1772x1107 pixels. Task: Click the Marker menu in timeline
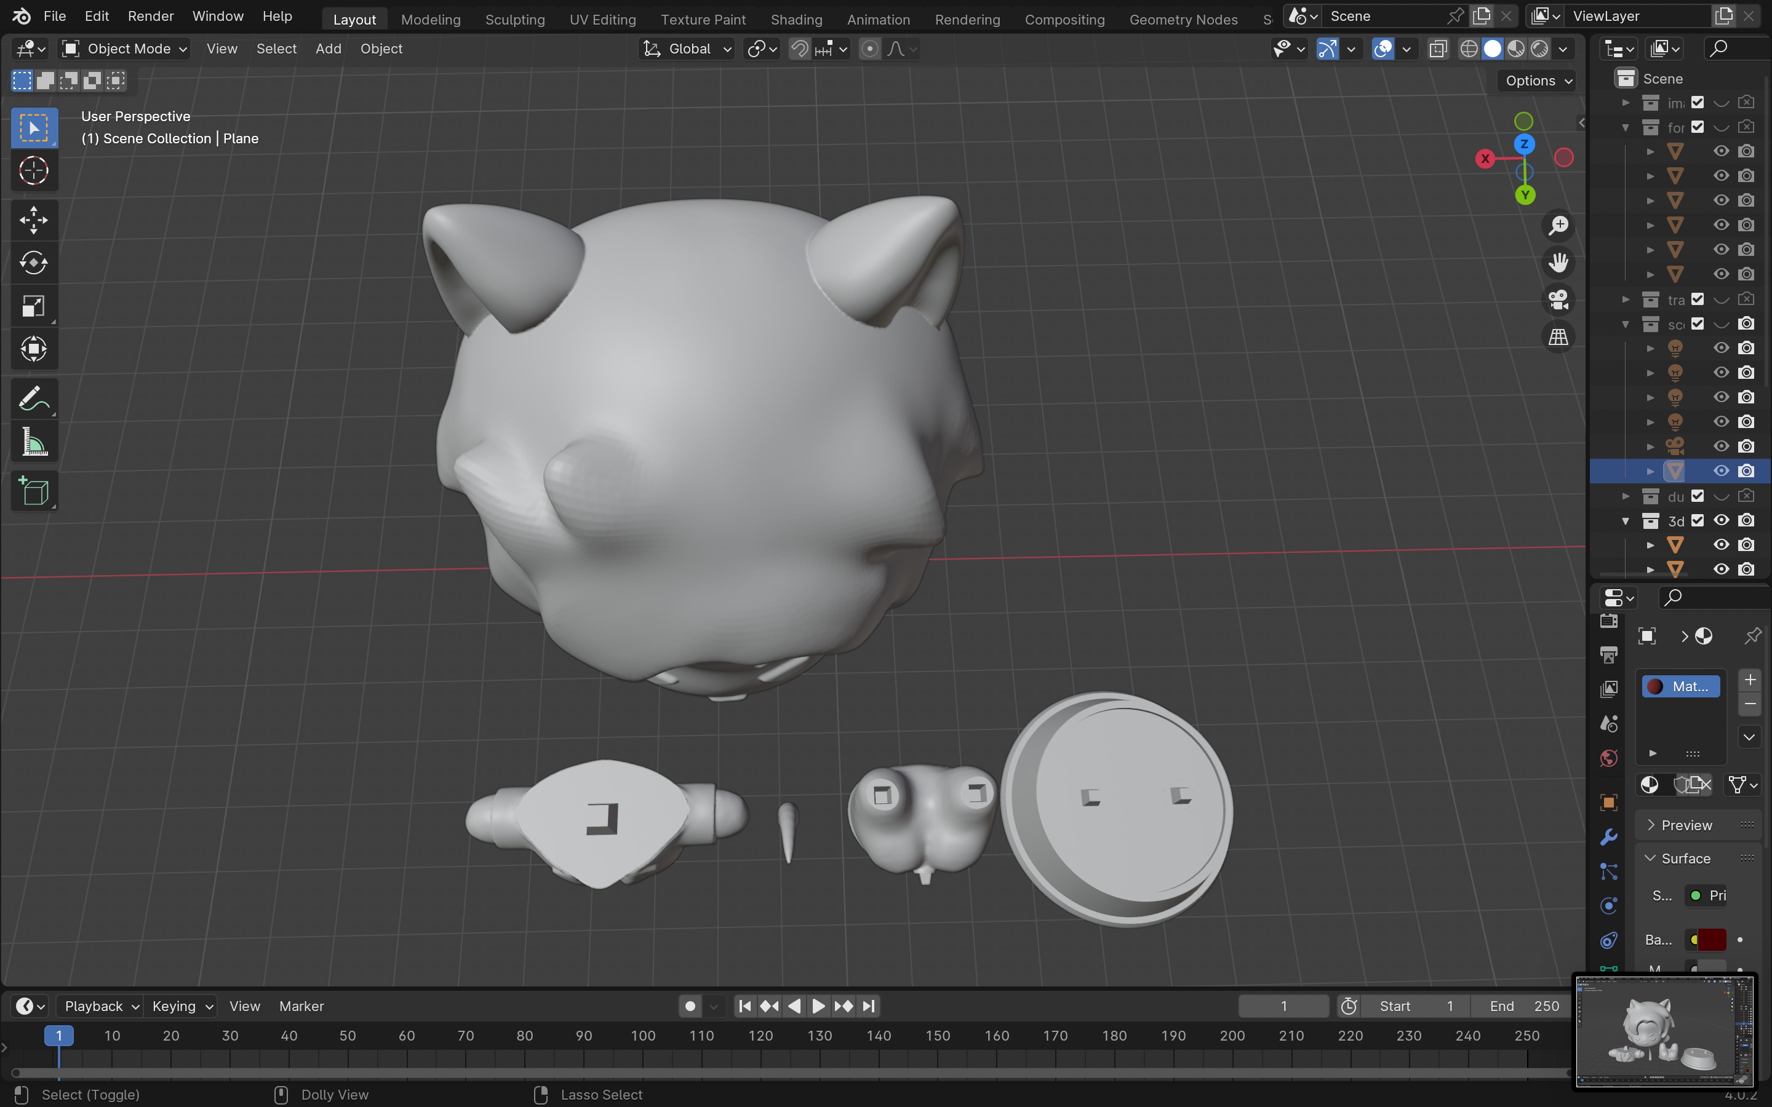pos(301,1006)
